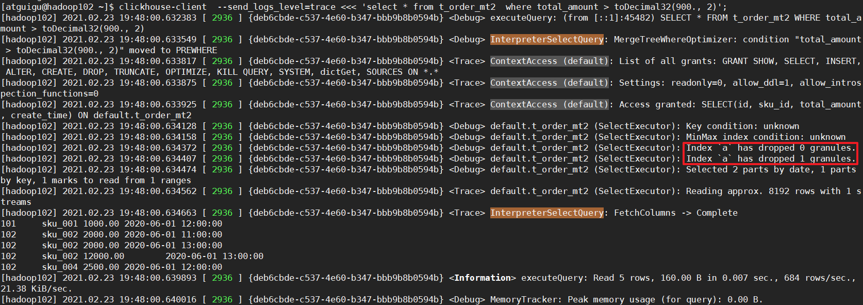Click '<Trace>' on the 19:48:00.634562 line
This screenshot has width=863, height=305.
467,191
